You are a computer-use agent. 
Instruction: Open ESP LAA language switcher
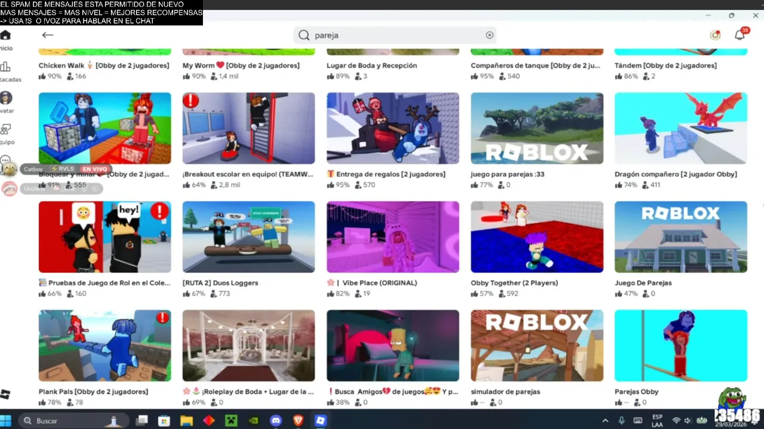(657, 421)
